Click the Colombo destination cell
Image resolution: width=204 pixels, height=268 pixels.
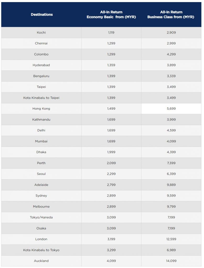41,54
